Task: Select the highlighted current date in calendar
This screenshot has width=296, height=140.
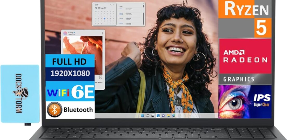Action: pyautogui.click(x=104, y=18)
